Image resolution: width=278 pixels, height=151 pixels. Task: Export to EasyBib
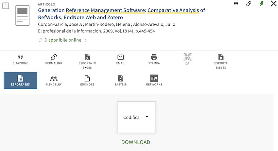121,80
